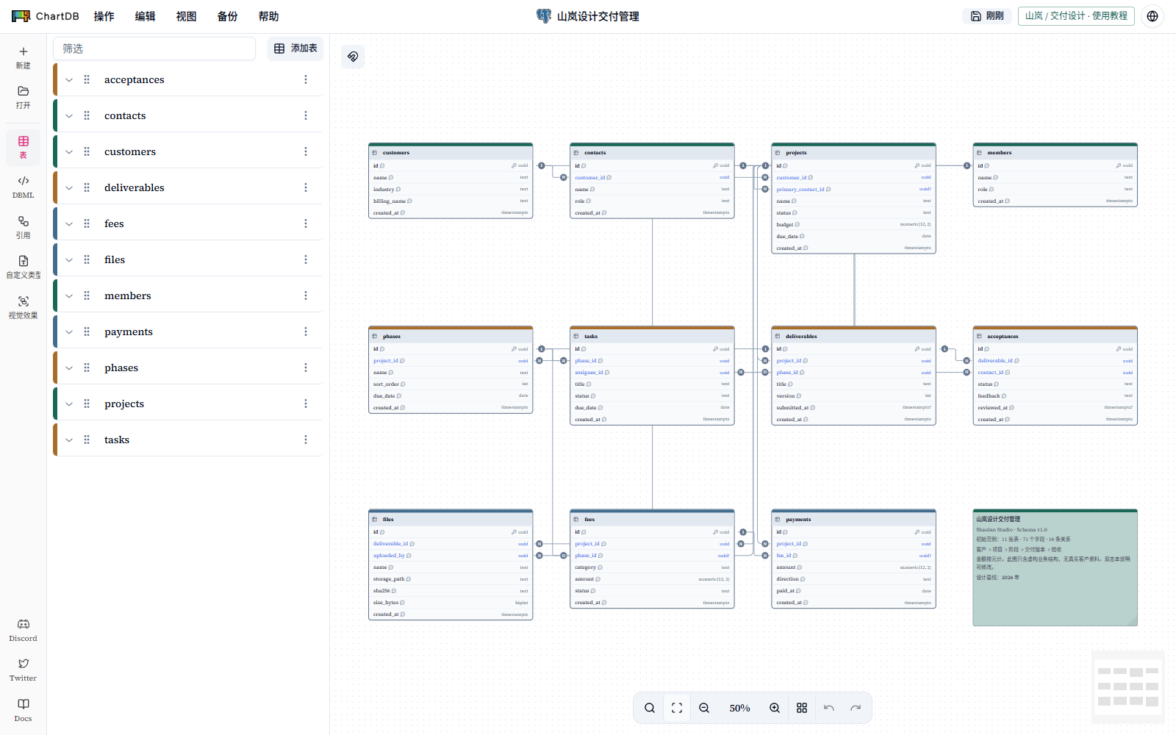Click the minimap thumbnail
This screenshot has height=735, width=1176.
1127,688
